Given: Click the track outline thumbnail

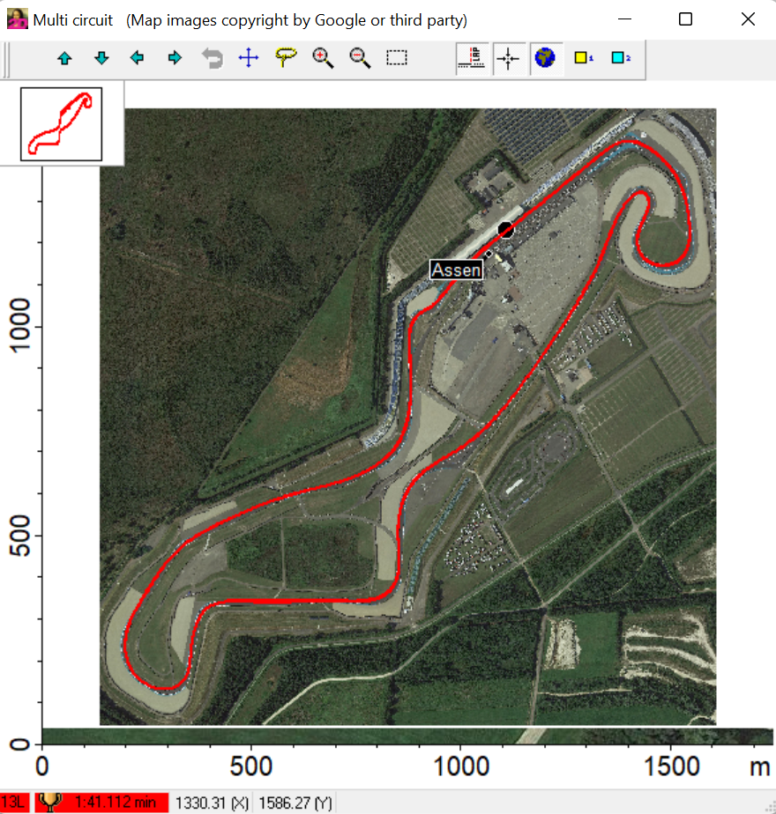Looking at the screenshot, I should coord(62,123).
